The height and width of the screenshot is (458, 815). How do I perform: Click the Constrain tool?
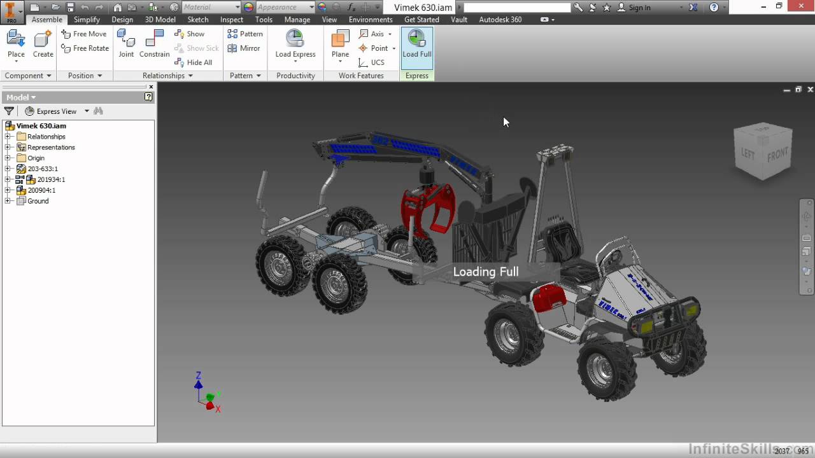(154, 44)
